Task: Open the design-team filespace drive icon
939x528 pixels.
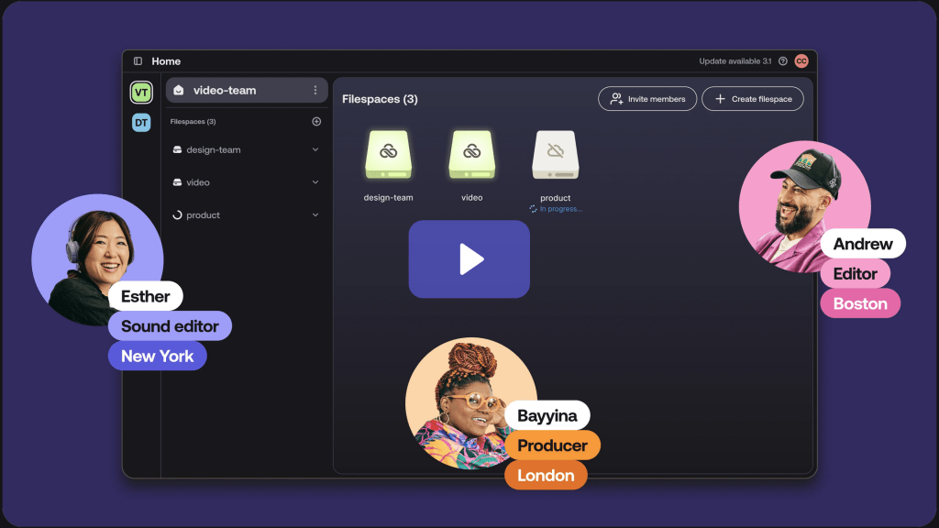Action: (388, 155)
